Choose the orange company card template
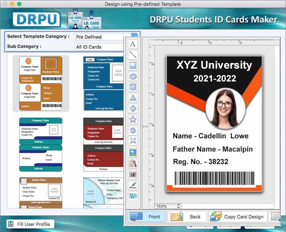 pyautogui.click(x=41, y=83)
